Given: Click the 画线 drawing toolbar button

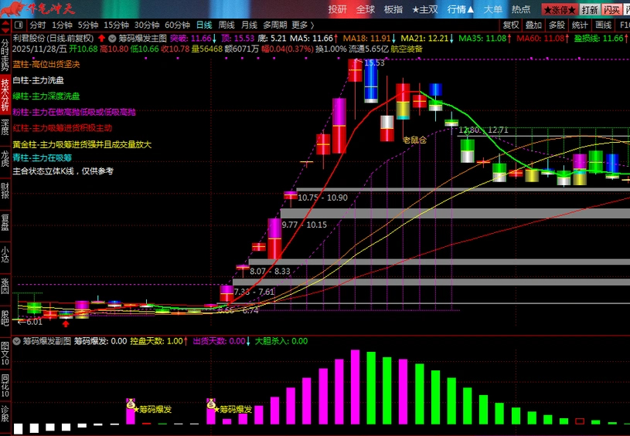Looking at the screenshot, I should point(603,25).
